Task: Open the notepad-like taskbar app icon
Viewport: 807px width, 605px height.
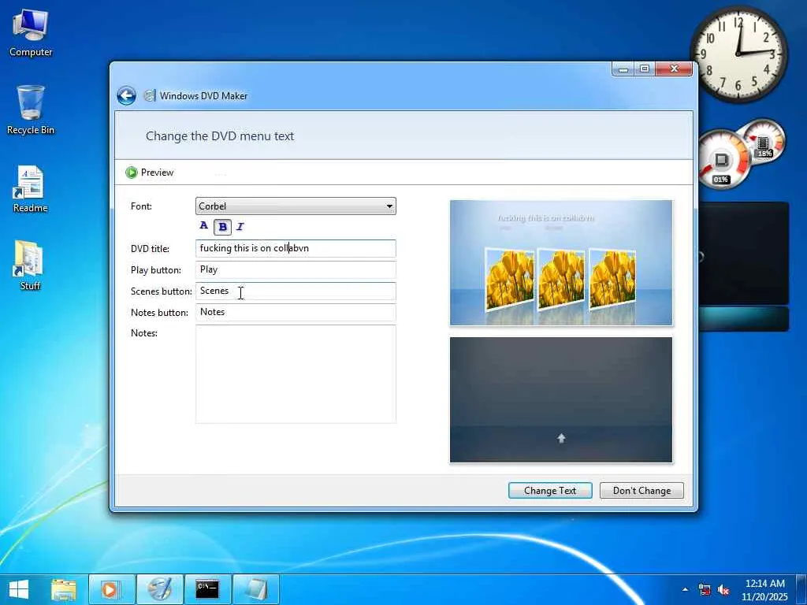Action: click(x=256, y=589)
